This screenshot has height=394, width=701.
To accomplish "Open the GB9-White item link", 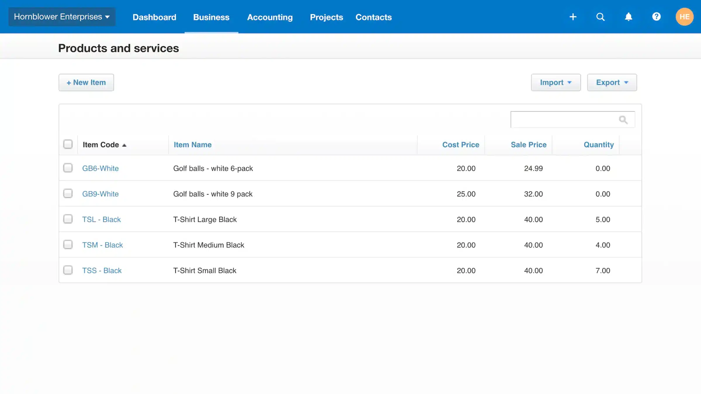I will coord(100,193).
